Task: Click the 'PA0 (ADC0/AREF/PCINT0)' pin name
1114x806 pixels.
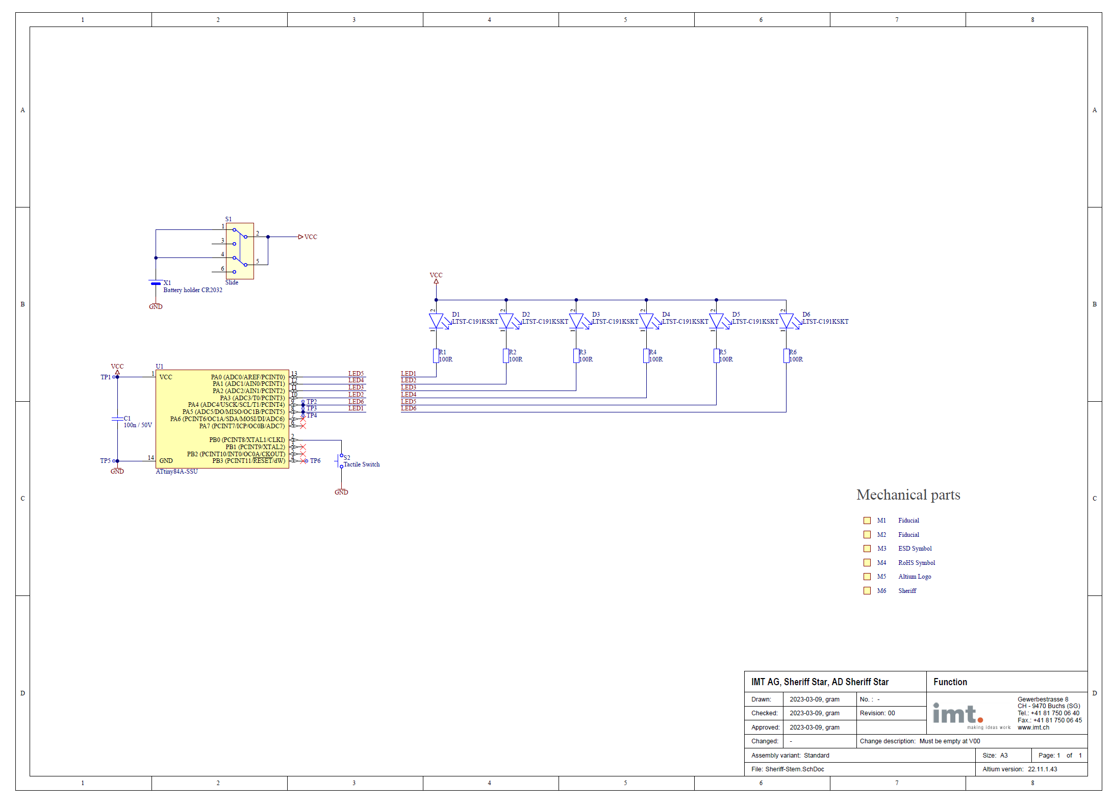Action: click(x=248, y=377)
